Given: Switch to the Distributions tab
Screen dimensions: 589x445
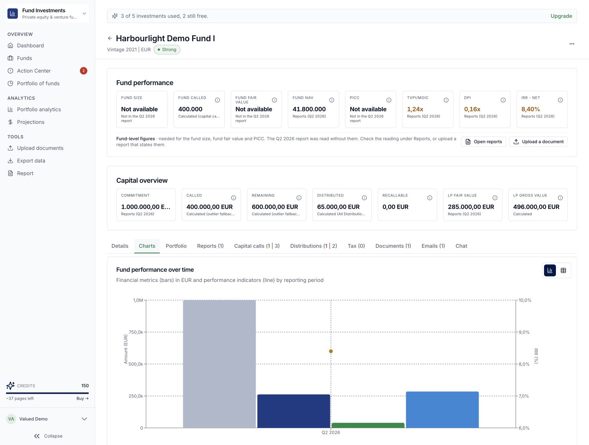Looking at the screenshot, I should pyautogui.click(x=314, y=246).
